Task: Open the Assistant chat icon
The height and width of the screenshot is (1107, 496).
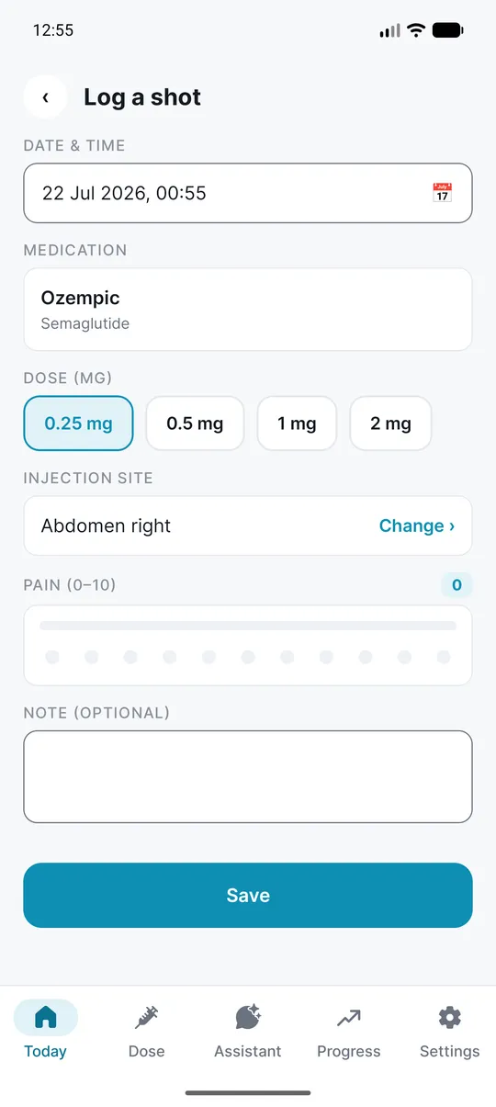Action: [x=248, y=1017]
